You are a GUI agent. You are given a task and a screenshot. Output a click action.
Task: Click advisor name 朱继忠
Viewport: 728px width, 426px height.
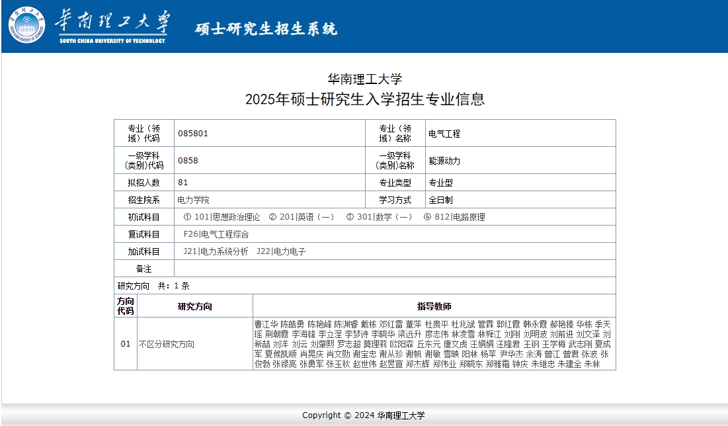(544, 364)
